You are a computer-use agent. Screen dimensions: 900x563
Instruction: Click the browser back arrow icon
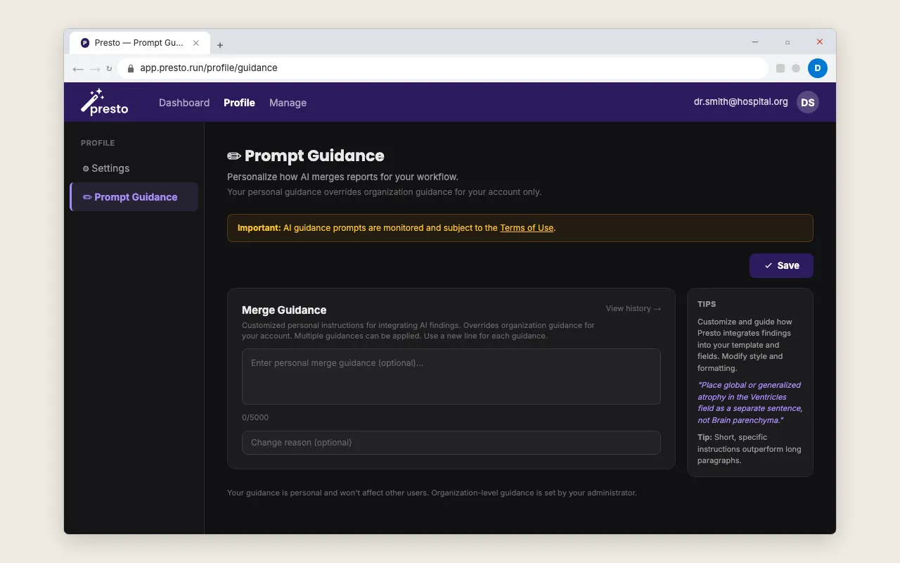click(x=78, y=68)
